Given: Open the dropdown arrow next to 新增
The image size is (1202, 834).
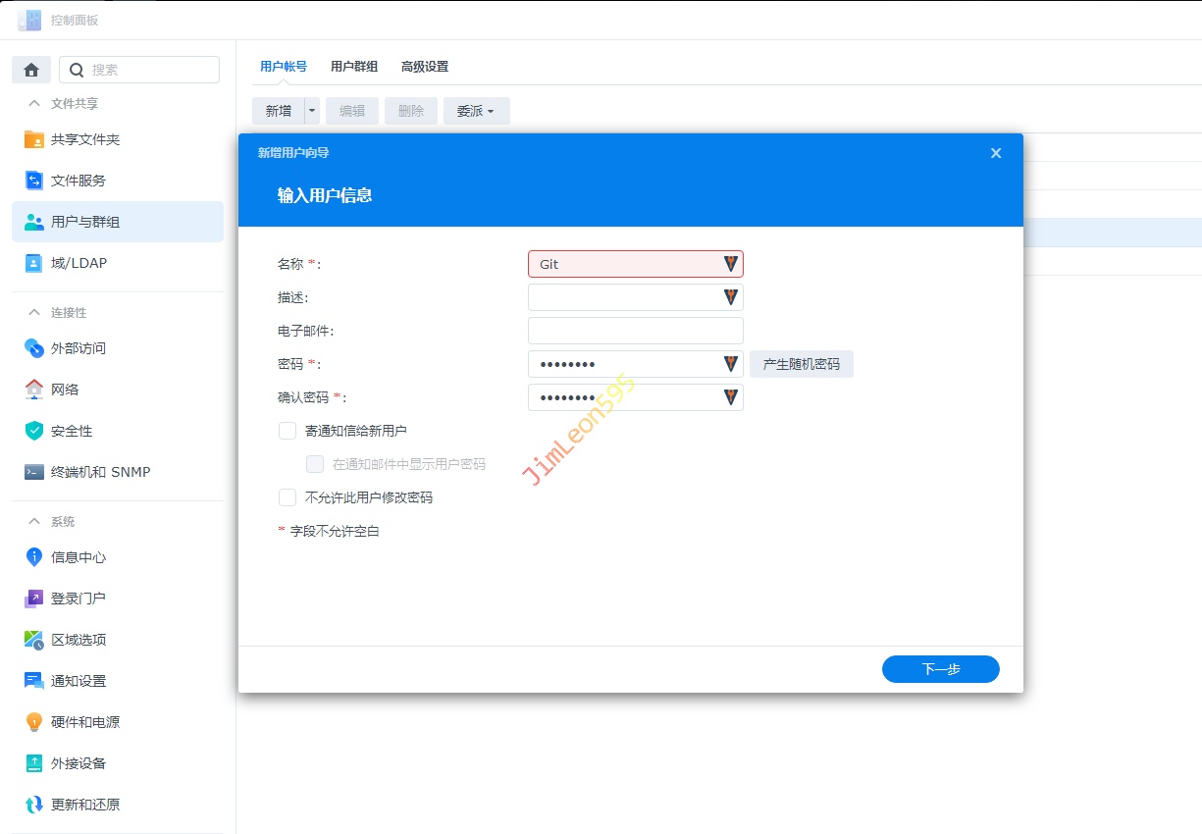Looking at the screenshot, I should pyautogui.click(x=312, y=111).
